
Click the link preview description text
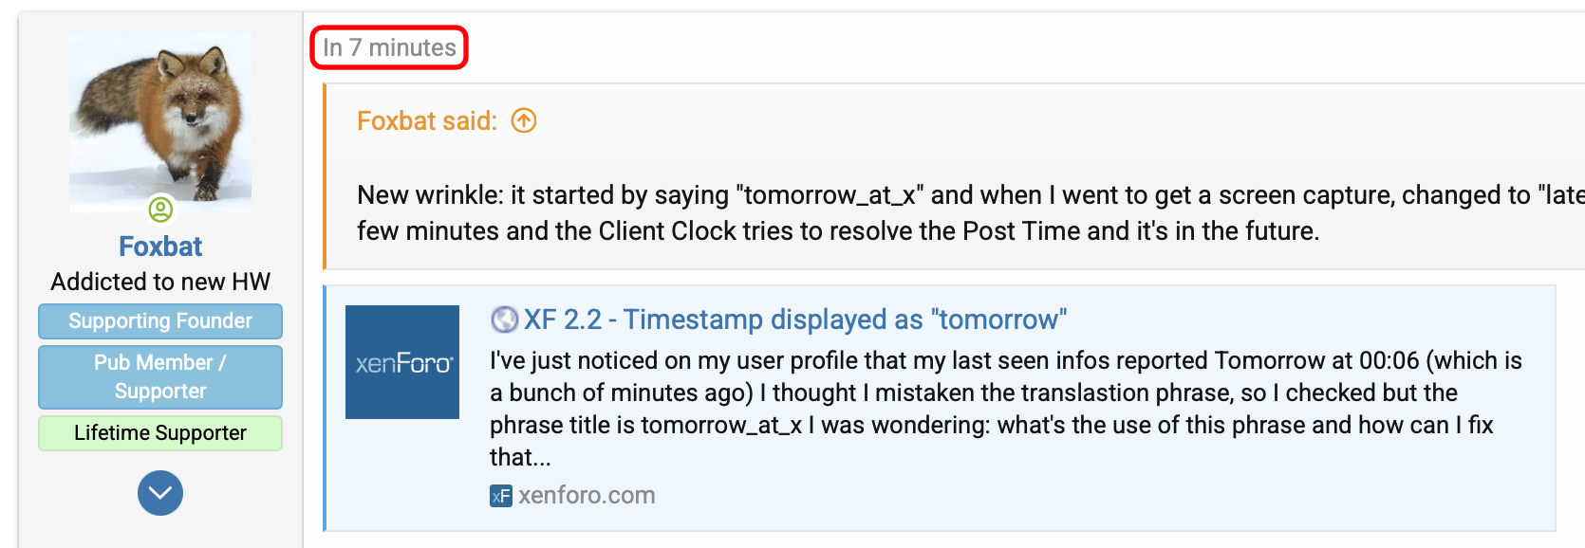pos(1006,409)
